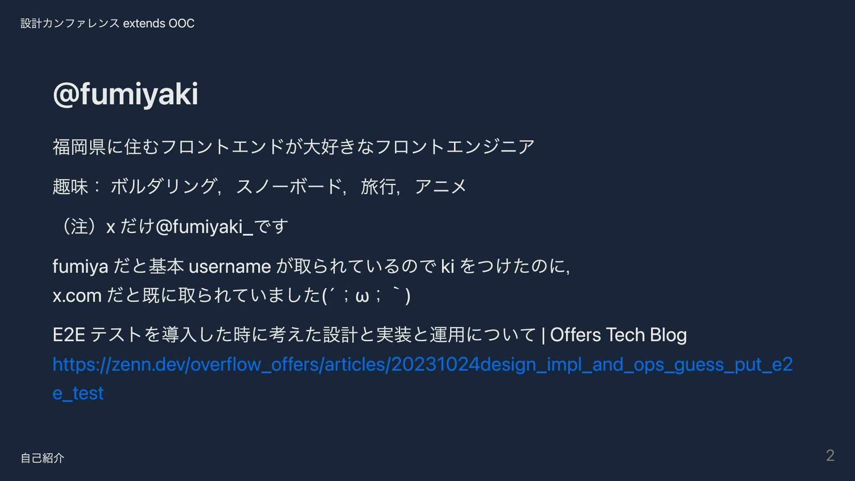Image resolution: width=855 pixels, height=481 pixels.
Task: Click the '設計カンファレンス extends OOC' header text
Action: click(107, 23)
